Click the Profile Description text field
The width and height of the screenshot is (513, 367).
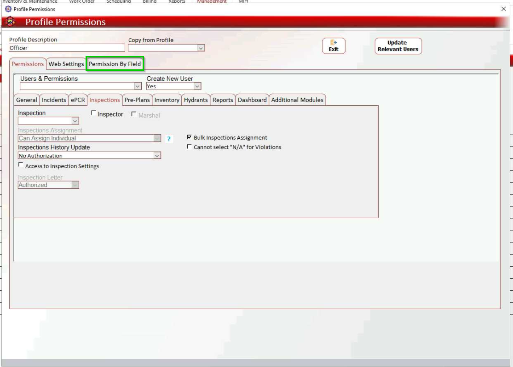67,48
